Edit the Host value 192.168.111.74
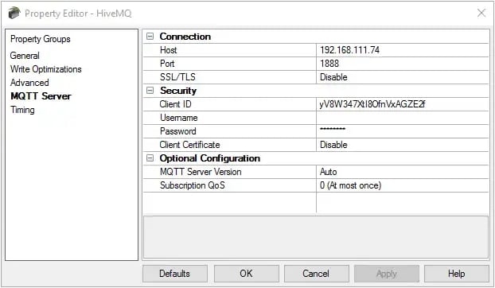495x288 pixels. click(402, 50)
